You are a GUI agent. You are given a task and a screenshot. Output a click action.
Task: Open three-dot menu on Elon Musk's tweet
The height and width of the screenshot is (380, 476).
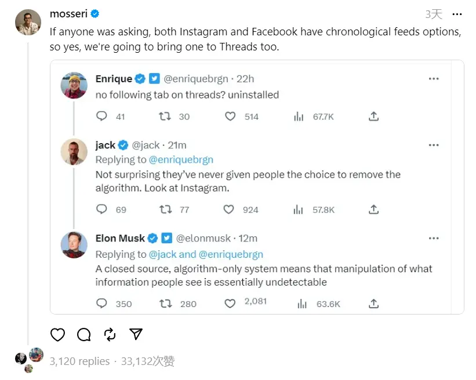(434, 238)
